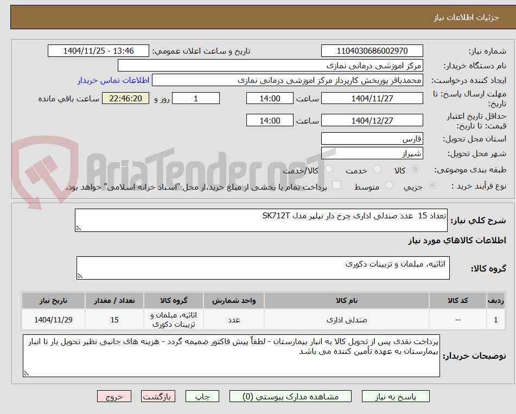This screenshot has height=414, width=516.
Task: Click the countdown timer 22:46:20 field
Action: (x=126, y=98)
